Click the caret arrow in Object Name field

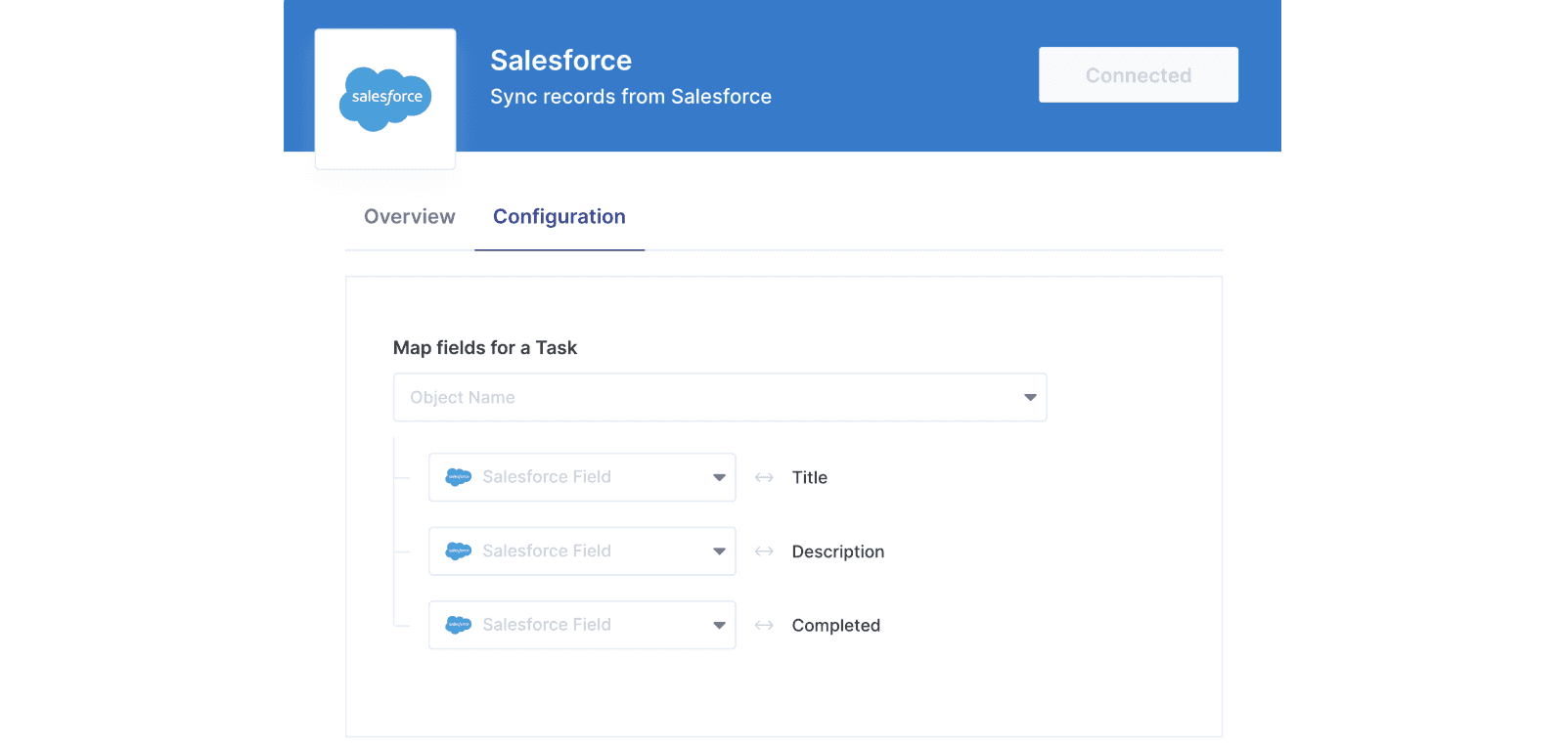(x=1029, y=397)
